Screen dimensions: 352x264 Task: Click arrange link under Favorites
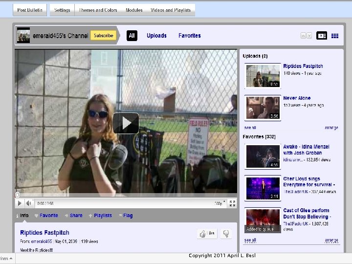pyautogui.click(x=331, y=240)
